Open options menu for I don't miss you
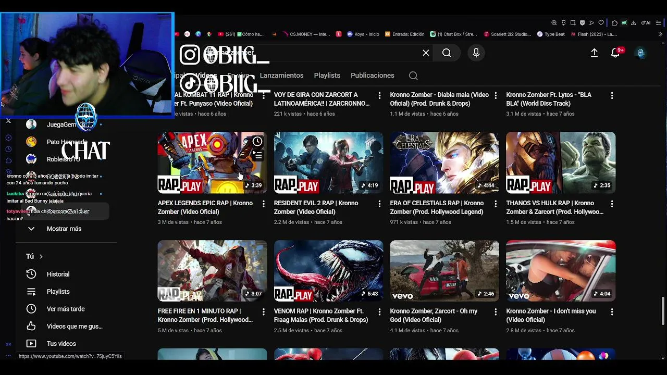The image size is (667, 375). click(612, 311)
